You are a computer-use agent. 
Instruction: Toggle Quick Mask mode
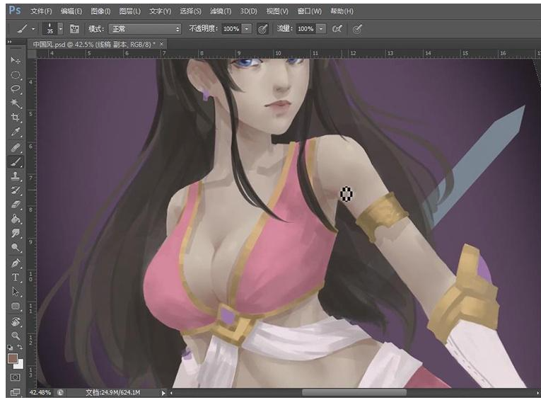[x=15, y=377]
